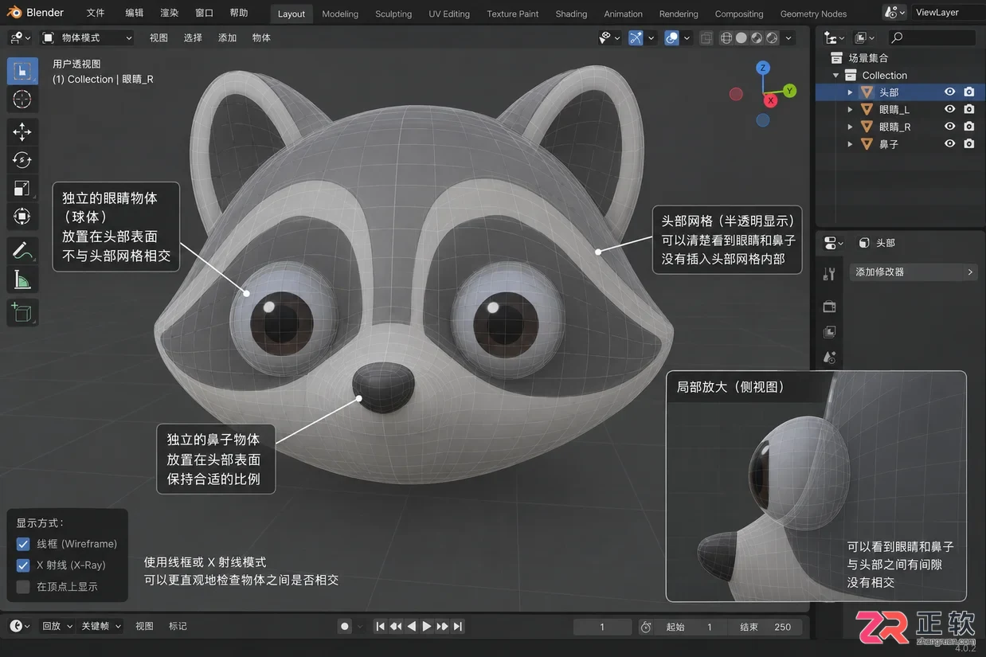Toggle overlays display button in viewport header
Screen dimensions: 986x657
pos(671,37)
